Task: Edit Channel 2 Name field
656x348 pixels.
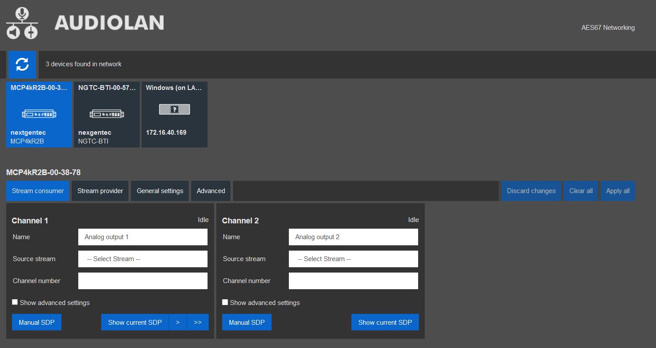Action: [354, 237]
